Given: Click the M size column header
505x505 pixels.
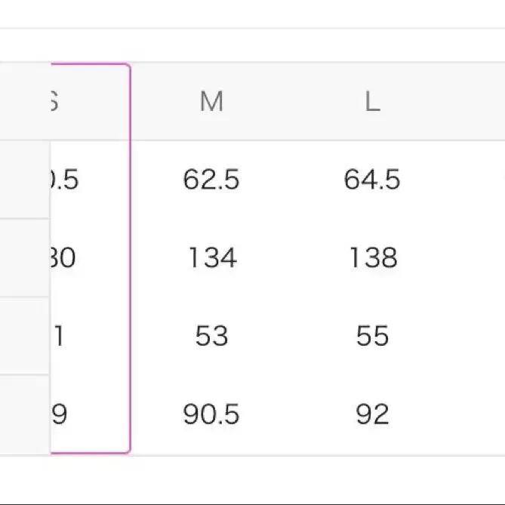Looking at the screenshot, I should click(211, 102).
